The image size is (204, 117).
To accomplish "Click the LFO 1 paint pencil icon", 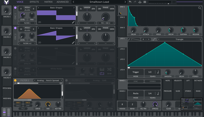I will (129, 39).
